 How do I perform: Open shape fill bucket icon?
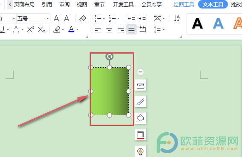point(140,118)
